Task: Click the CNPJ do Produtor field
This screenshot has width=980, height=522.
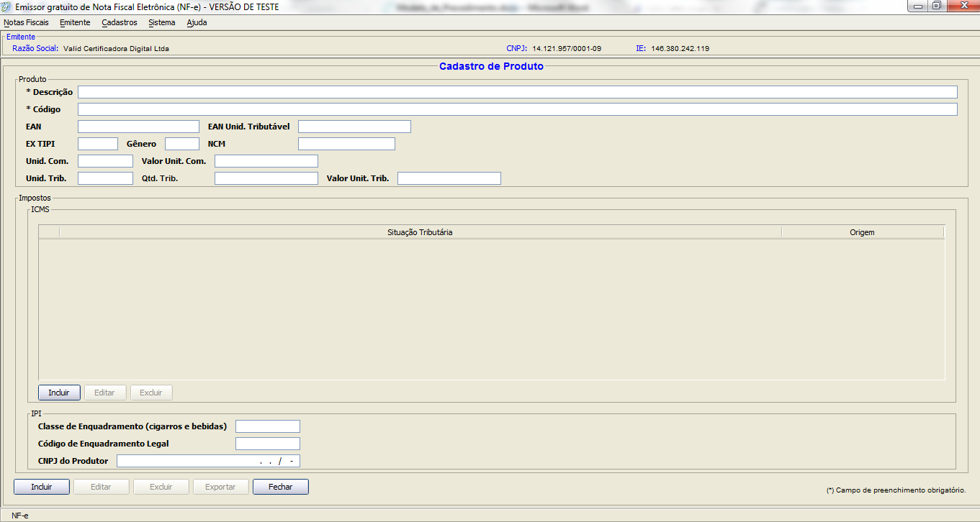Action: (x=209, y=461)
